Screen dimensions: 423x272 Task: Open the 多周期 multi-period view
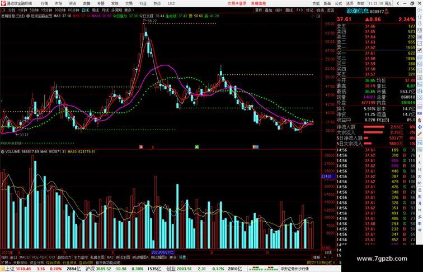pos(116,10)
